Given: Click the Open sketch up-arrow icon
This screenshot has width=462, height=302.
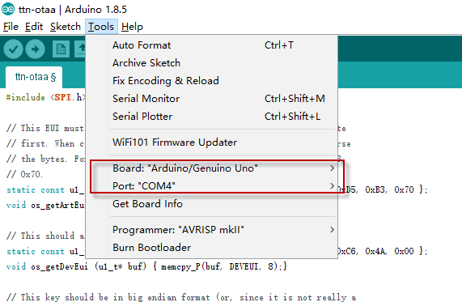Looking at the screenshot, I should (80, 49).
